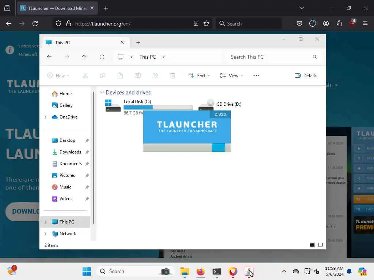Open clock showing 11:59 AM
The width and height of the screenshot is (374, 280).
coord(334,271)
